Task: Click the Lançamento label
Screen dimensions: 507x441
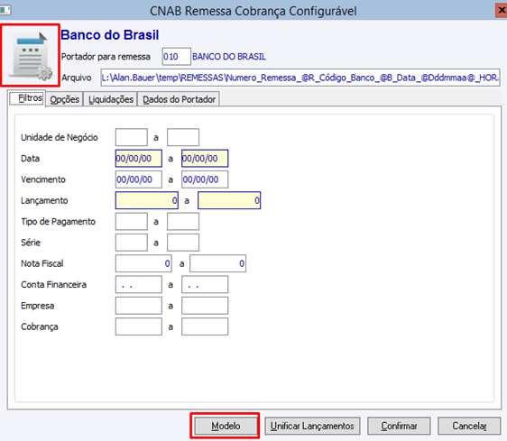Action: pyautogui.click(x=44, y=201)
